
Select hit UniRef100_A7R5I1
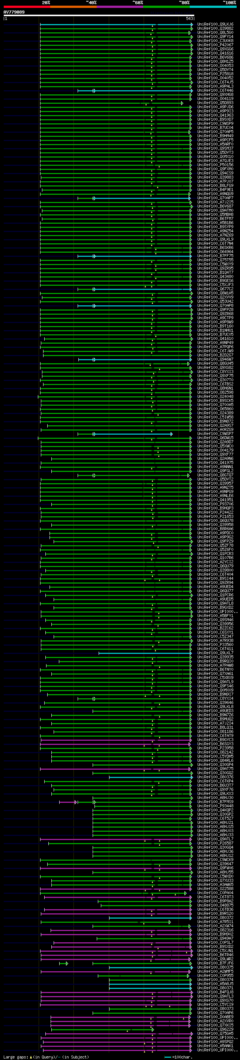tap(215, 922)
